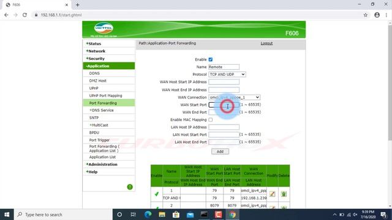Click the WAN End Port field
Viewport: 392px width, 220px height.
click(224, 112)
